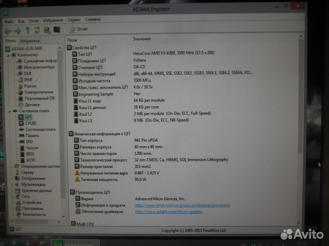Click the green Up arrow toolbar icon
Image resolution: width=329 pixels, height=246 pixels.
tap(27, 31)
